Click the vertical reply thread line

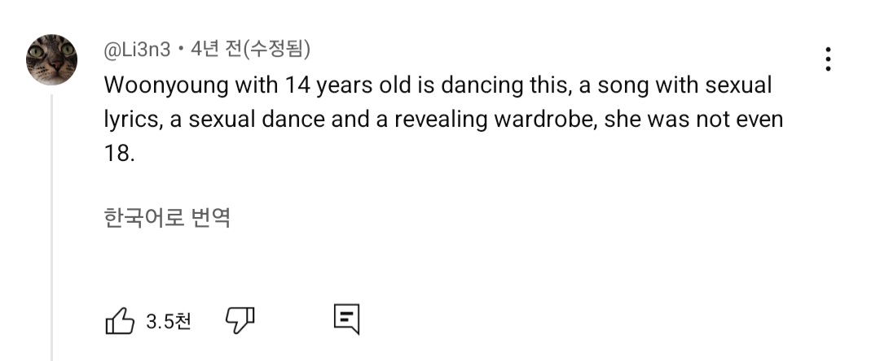52,228
